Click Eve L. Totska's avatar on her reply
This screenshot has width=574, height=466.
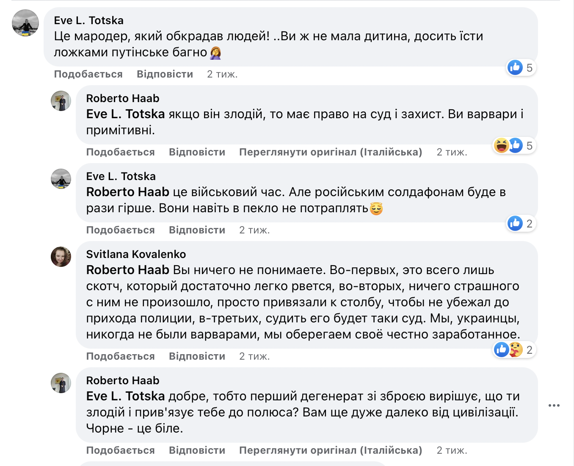61,179
